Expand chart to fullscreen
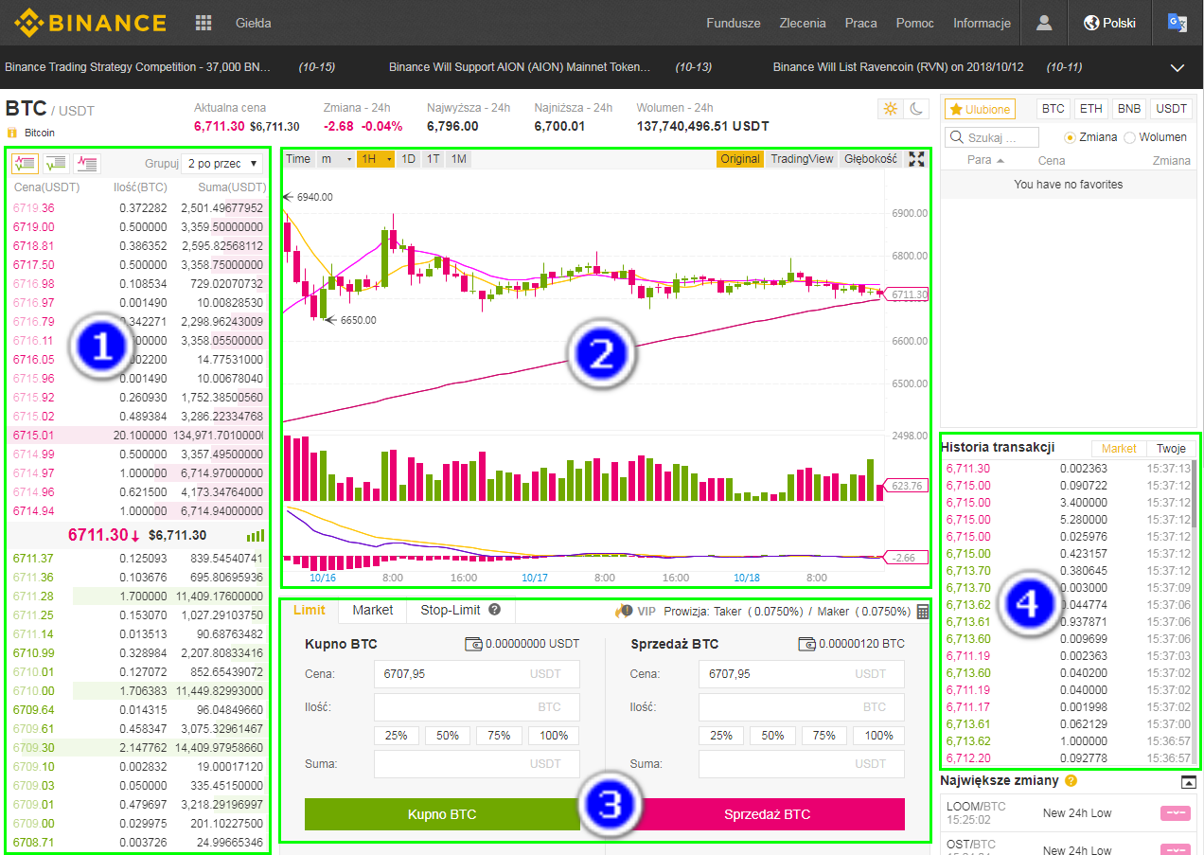The height and width of the screenshot is (855, 1204). coord(915,159)
